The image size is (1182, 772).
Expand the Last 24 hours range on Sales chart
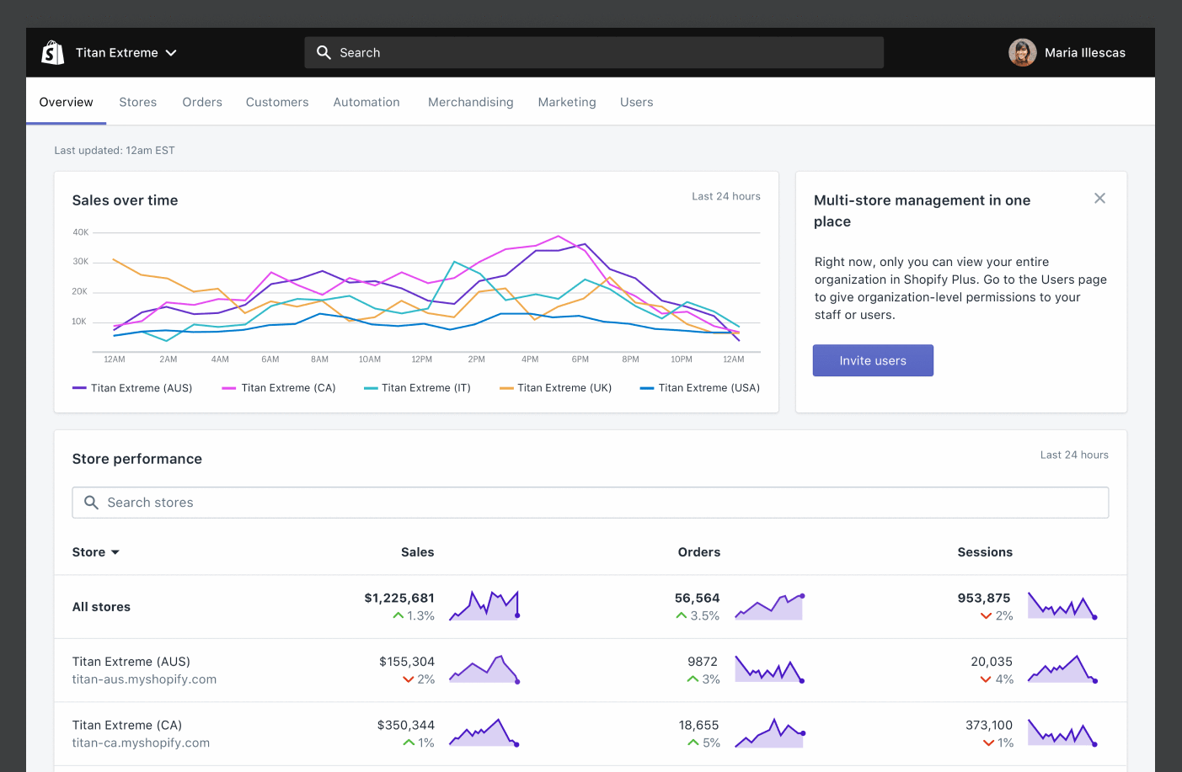point(725,195)
